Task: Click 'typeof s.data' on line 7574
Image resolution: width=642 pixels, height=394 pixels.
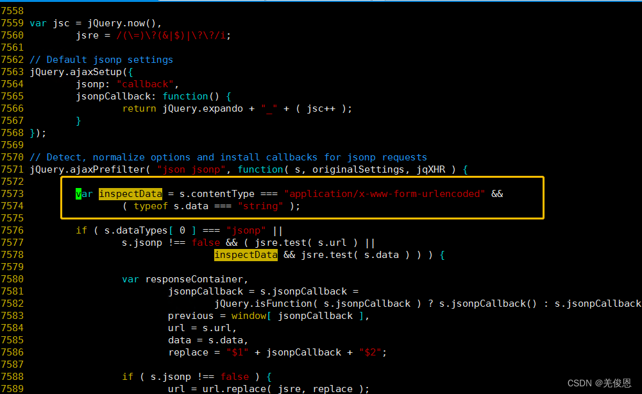Action: 171,206
